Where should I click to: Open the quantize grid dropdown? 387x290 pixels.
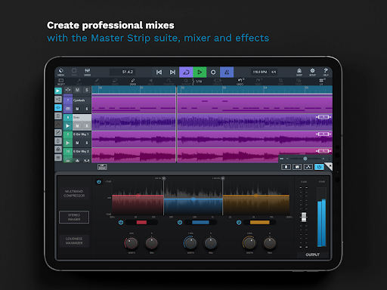click(199, 82)
